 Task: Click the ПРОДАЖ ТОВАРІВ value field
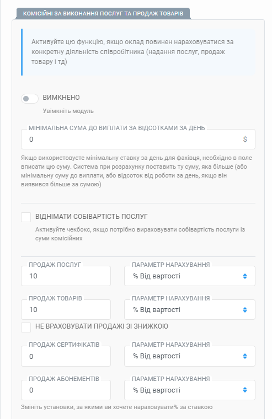click(x=66, y=310)
